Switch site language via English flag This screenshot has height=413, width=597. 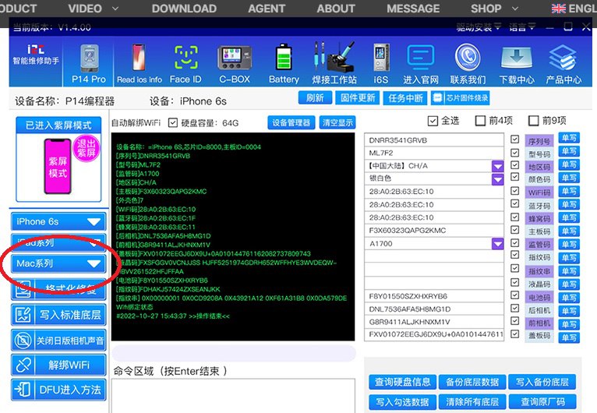click(x=559, y=9)
